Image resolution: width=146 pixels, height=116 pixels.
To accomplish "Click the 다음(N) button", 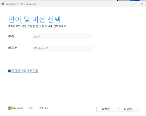I will click(128, 109).
